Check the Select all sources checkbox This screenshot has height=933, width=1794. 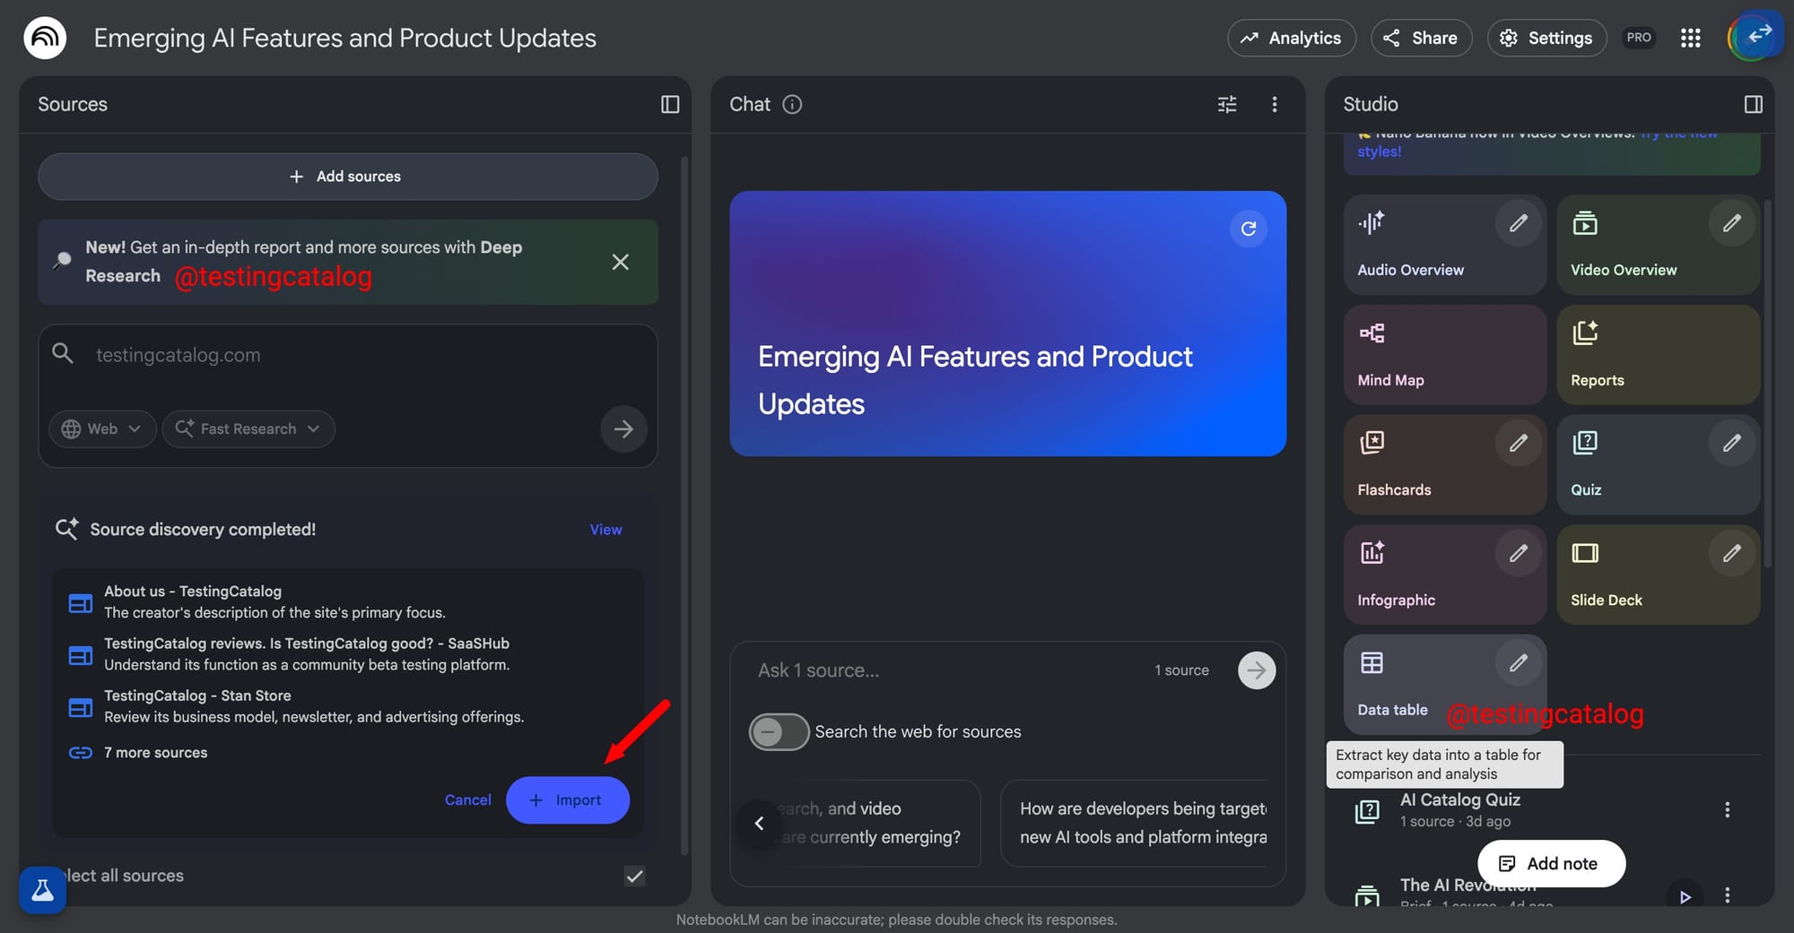click(x=634, y=876)
